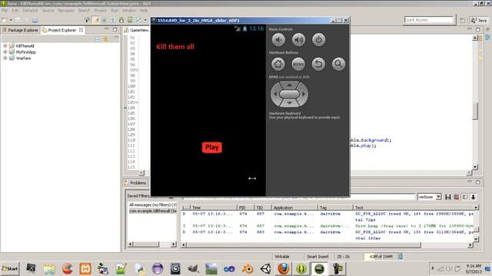Tap the emulator Back hardware button
This screenshot has height=276, width=492.
click(318, 64)
